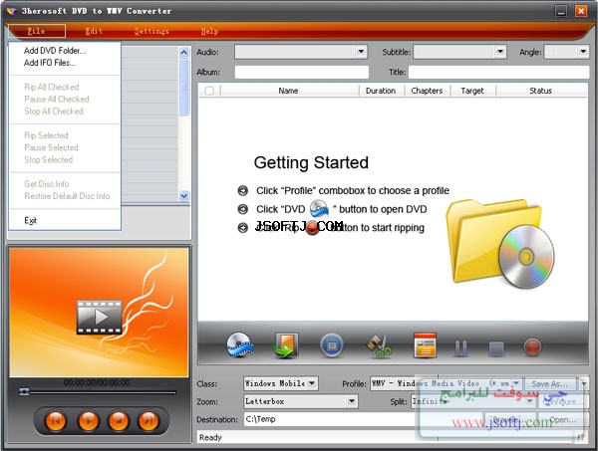This screenshot has height=451, width=598.
Task: Click the Album text field
Action: pos(302,72)
